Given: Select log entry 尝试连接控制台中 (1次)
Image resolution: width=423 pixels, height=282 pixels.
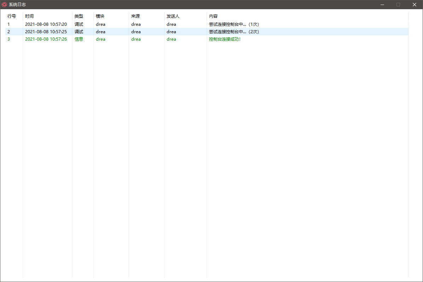Looking at the screenshot, I should coord(234,24).
